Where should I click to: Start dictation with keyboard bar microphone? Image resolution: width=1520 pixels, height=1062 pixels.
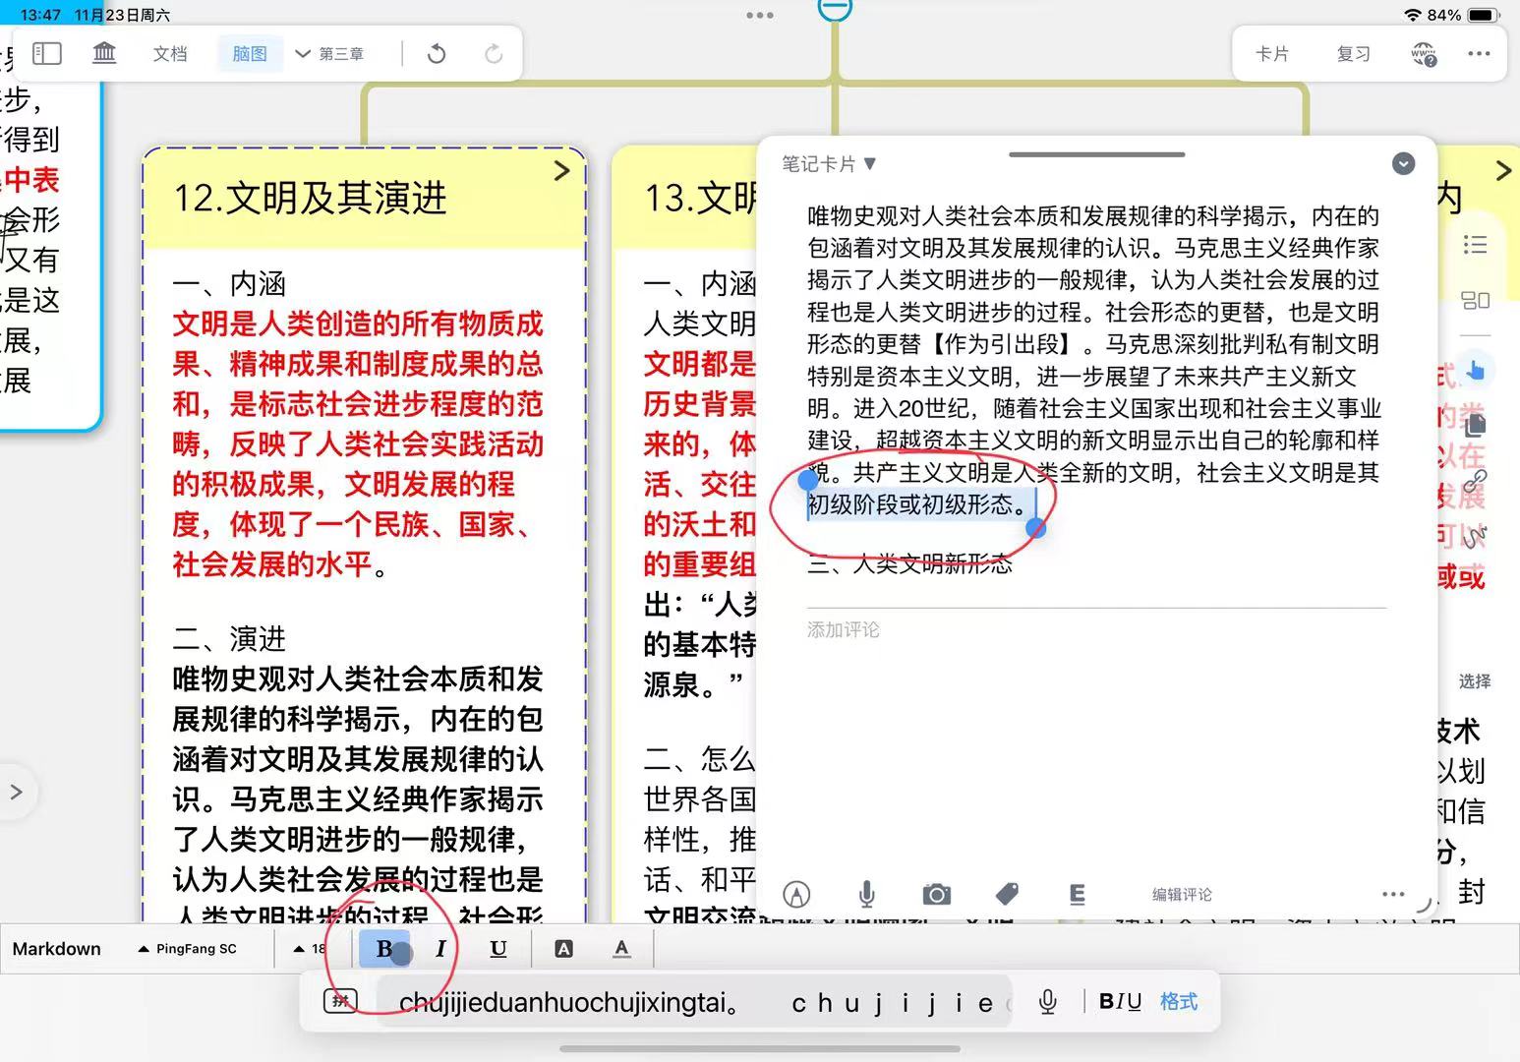click(x=1048, y=1002)
